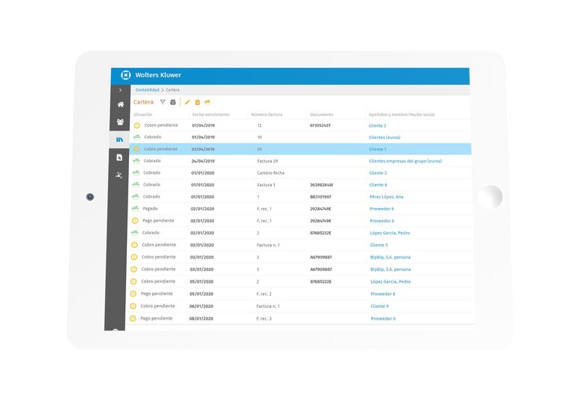
Task: Click the clock icon on invoice 12 row
Action: tap(137, 125)
